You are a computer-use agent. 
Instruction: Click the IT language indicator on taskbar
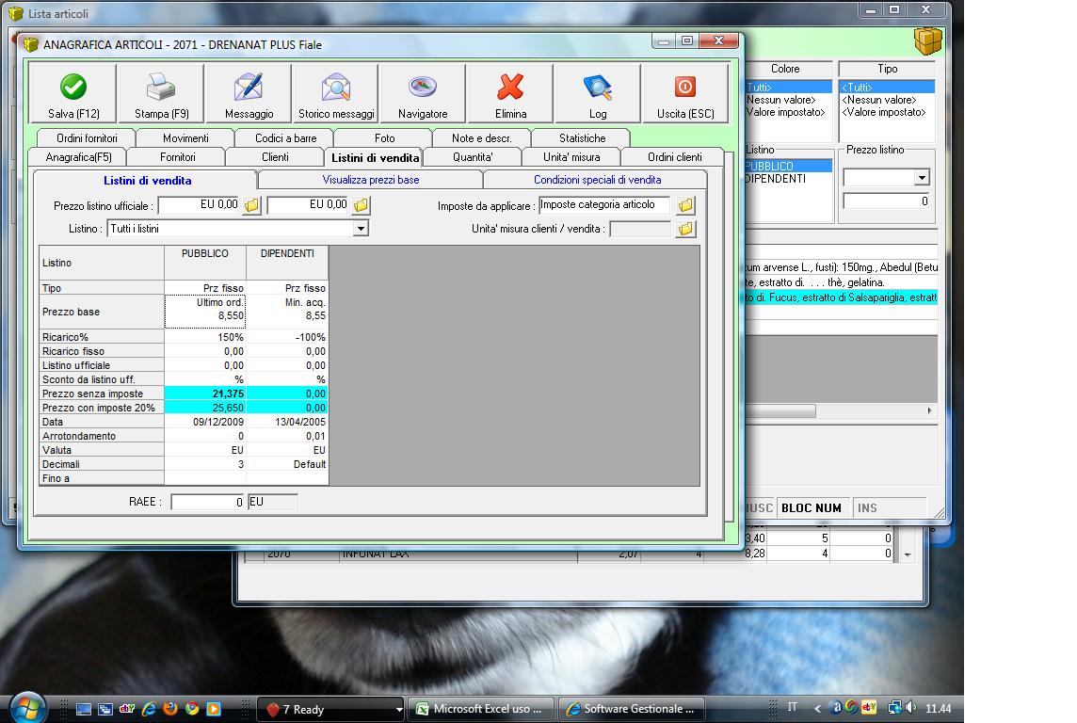[792, 706]
